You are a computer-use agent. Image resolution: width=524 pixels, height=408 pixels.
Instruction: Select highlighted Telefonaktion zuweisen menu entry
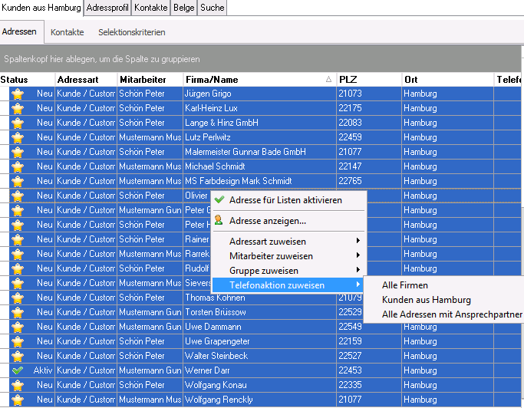pos(288,285)
